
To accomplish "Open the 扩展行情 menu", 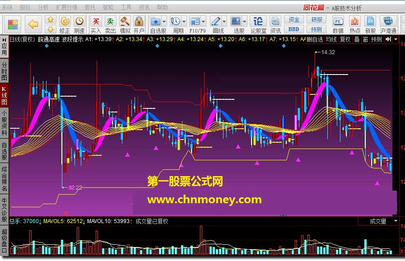I will click(66, 8).
